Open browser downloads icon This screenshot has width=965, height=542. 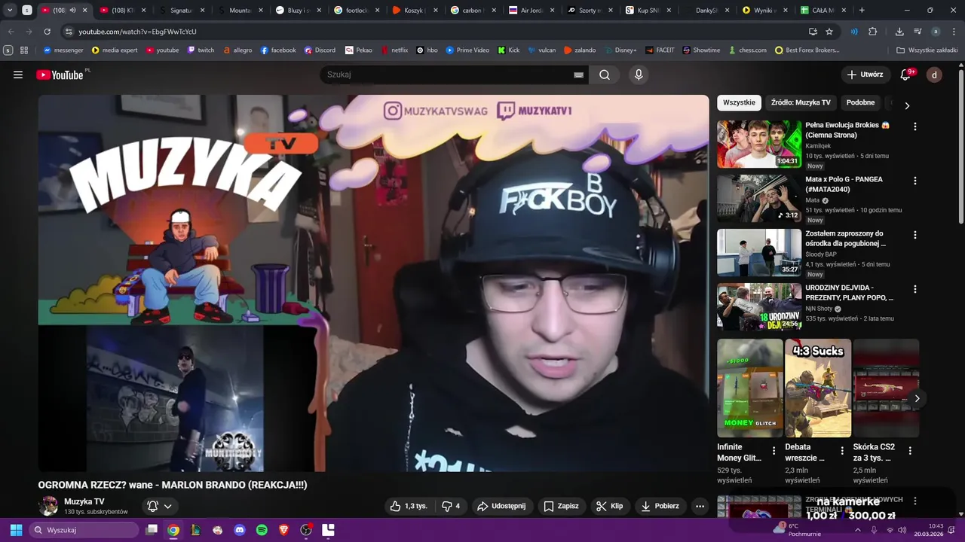[x=899, y=32]
